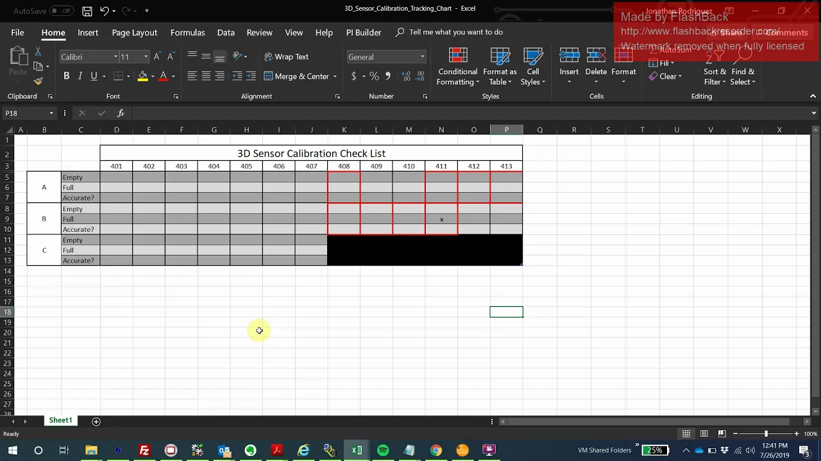The image size is (821, 461).
Task: Expand the formula bar
Action: tap(813, 113)
